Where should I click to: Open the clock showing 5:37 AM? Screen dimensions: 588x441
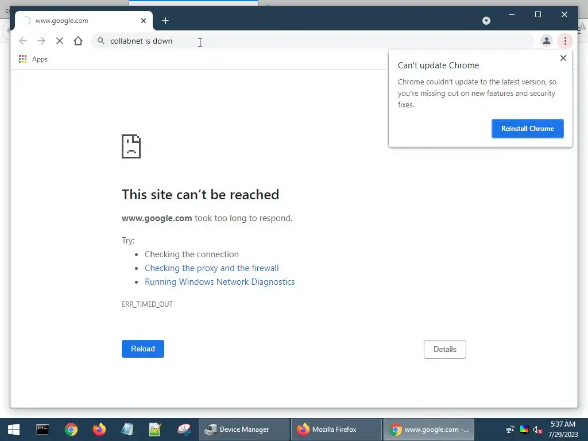click(563, 430)
